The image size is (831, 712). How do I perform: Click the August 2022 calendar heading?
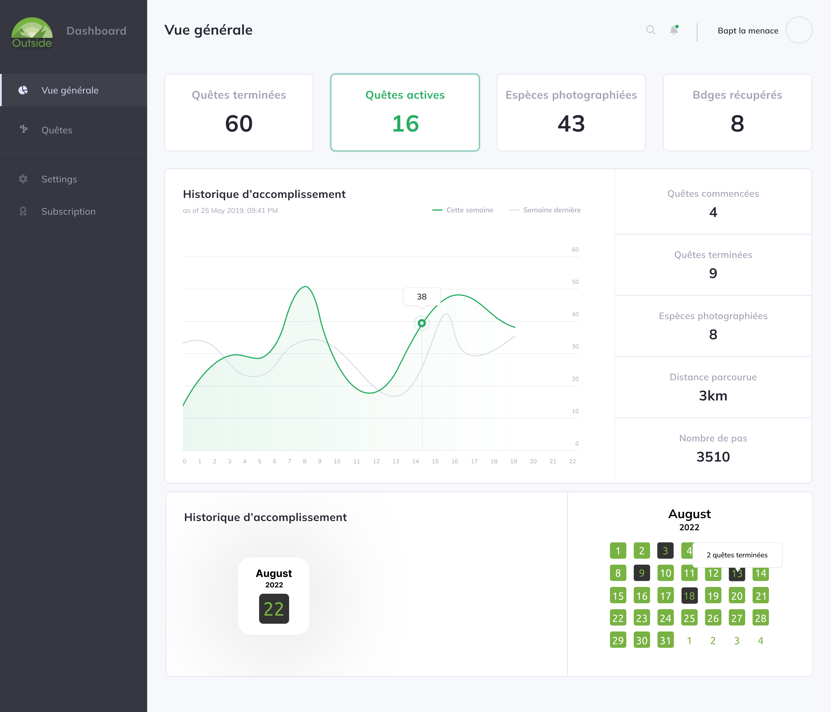click(689, 520)
